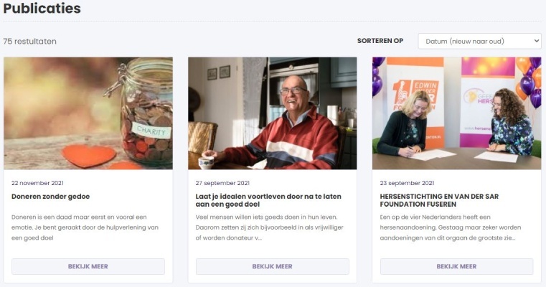Open the photo of two women signing papers
The height and width of the screenshot is (287, 546).
tap(456, 113)
